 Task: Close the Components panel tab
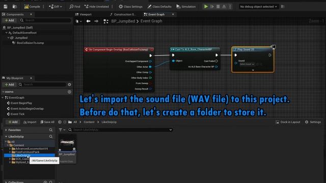click(31, 14)
